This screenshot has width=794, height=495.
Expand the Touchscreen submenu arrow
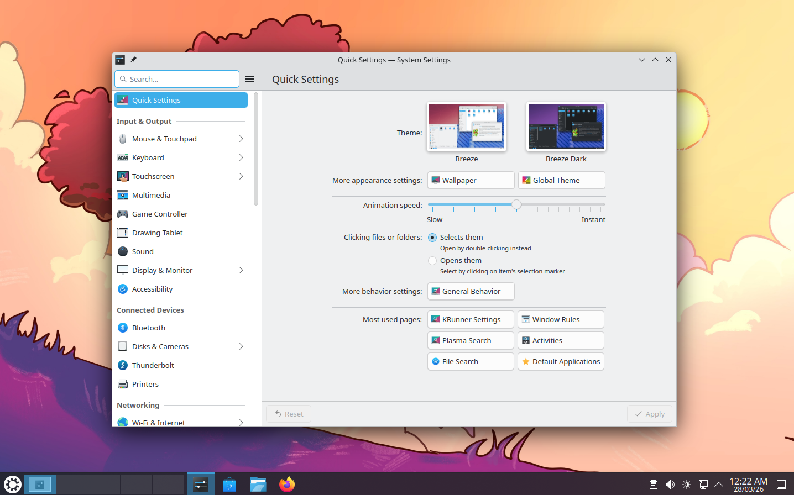tap(241, 176)
